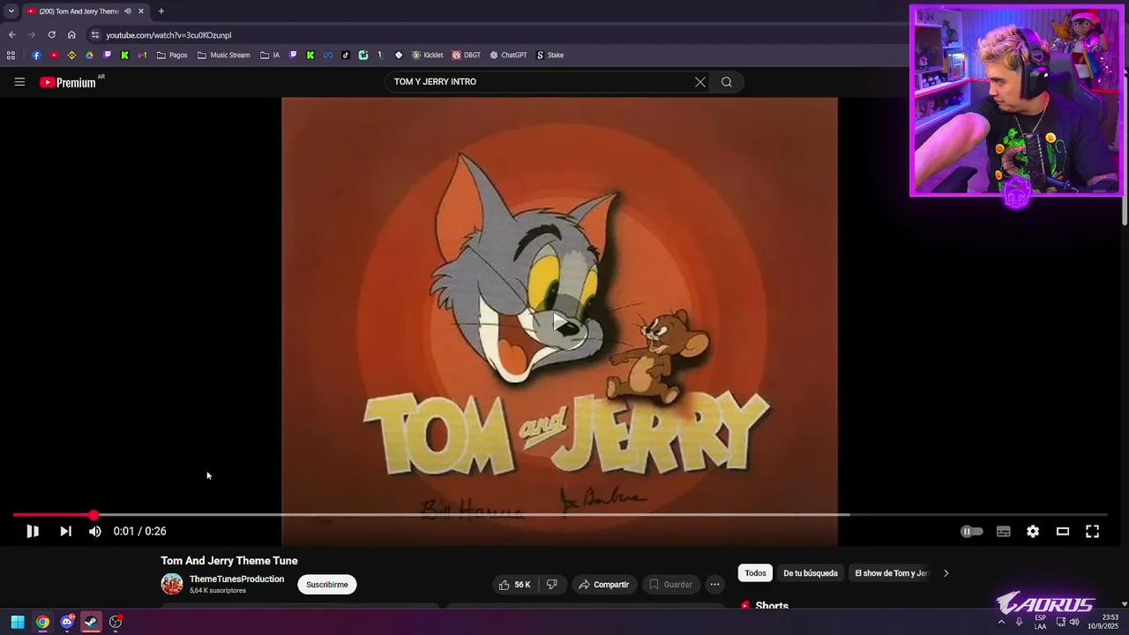Screen dimensions: 1129x635
Task: Reload the current page
Action: [x=51, y=35]
